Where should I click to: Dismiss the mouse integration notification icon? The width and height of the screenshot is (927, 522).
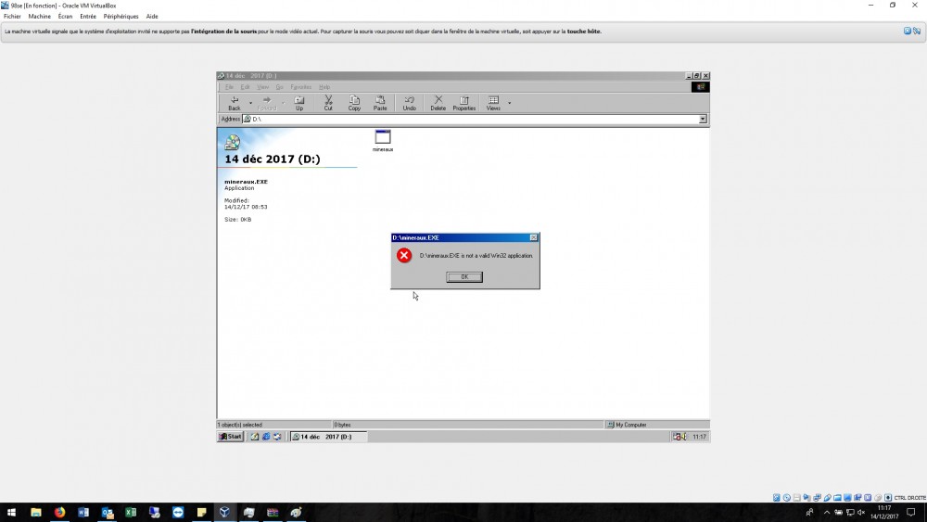point(907,31)
